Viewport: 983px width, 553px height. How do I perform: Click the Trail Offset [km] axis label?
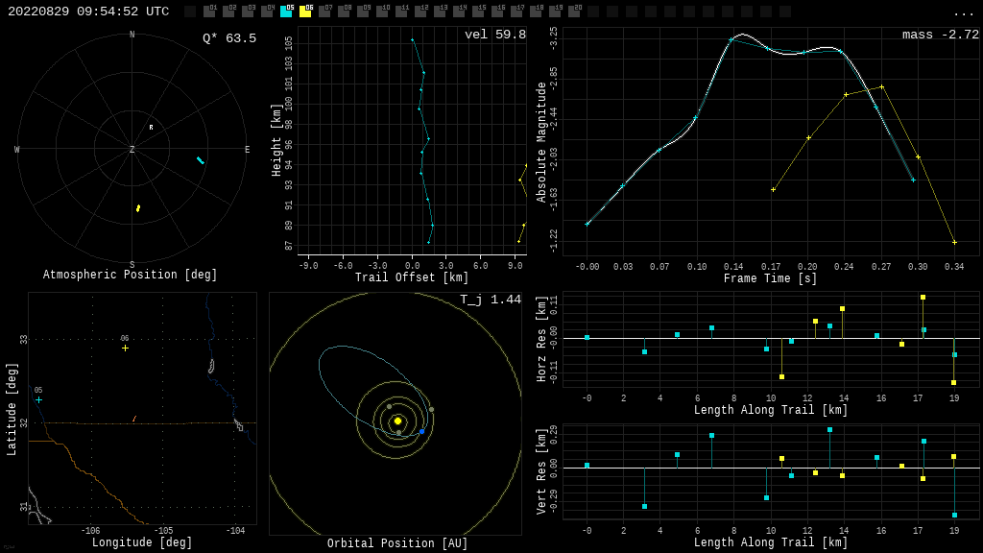[x=412, y=277]
